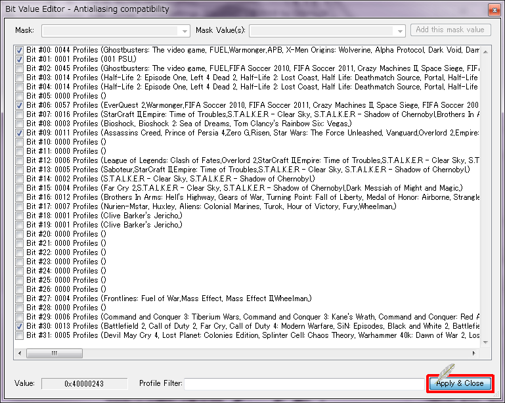Check the Bit #24 checkbox
Viewport: 505px width, 403px height.
tap(19, 271)
